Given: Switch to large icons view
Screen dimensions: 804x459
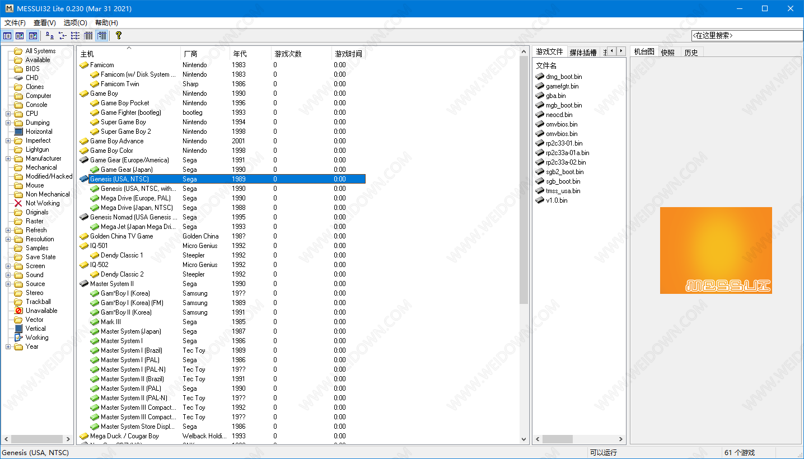Looking at the screenshot, I should coord(50,35).
